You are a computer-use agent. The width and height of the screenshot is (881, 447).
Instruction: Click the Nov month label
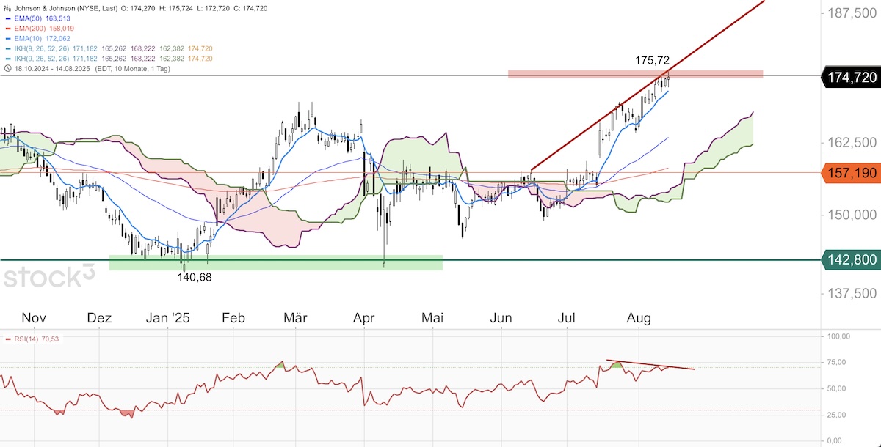coord(34,318)
